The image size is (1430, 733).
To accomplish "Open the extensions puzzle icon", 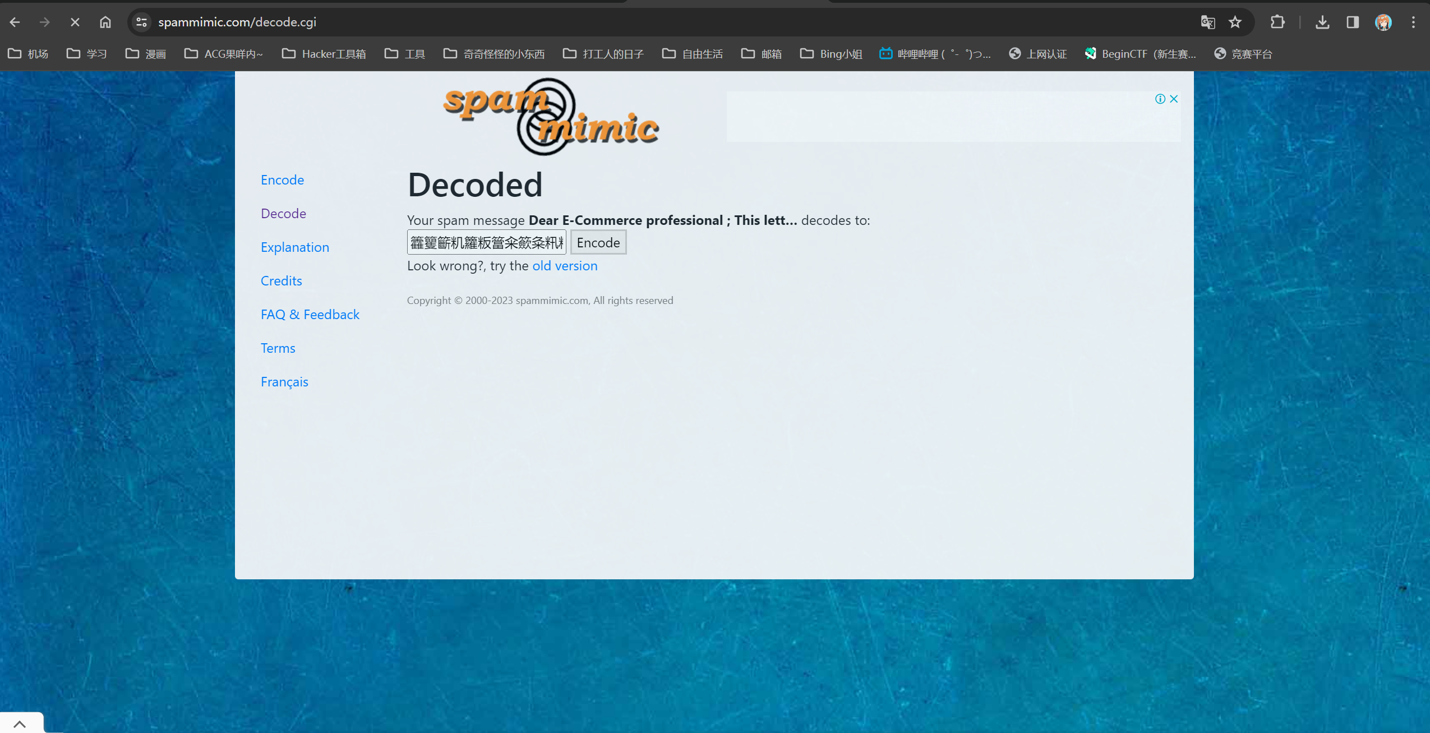I will [1277, 22].
